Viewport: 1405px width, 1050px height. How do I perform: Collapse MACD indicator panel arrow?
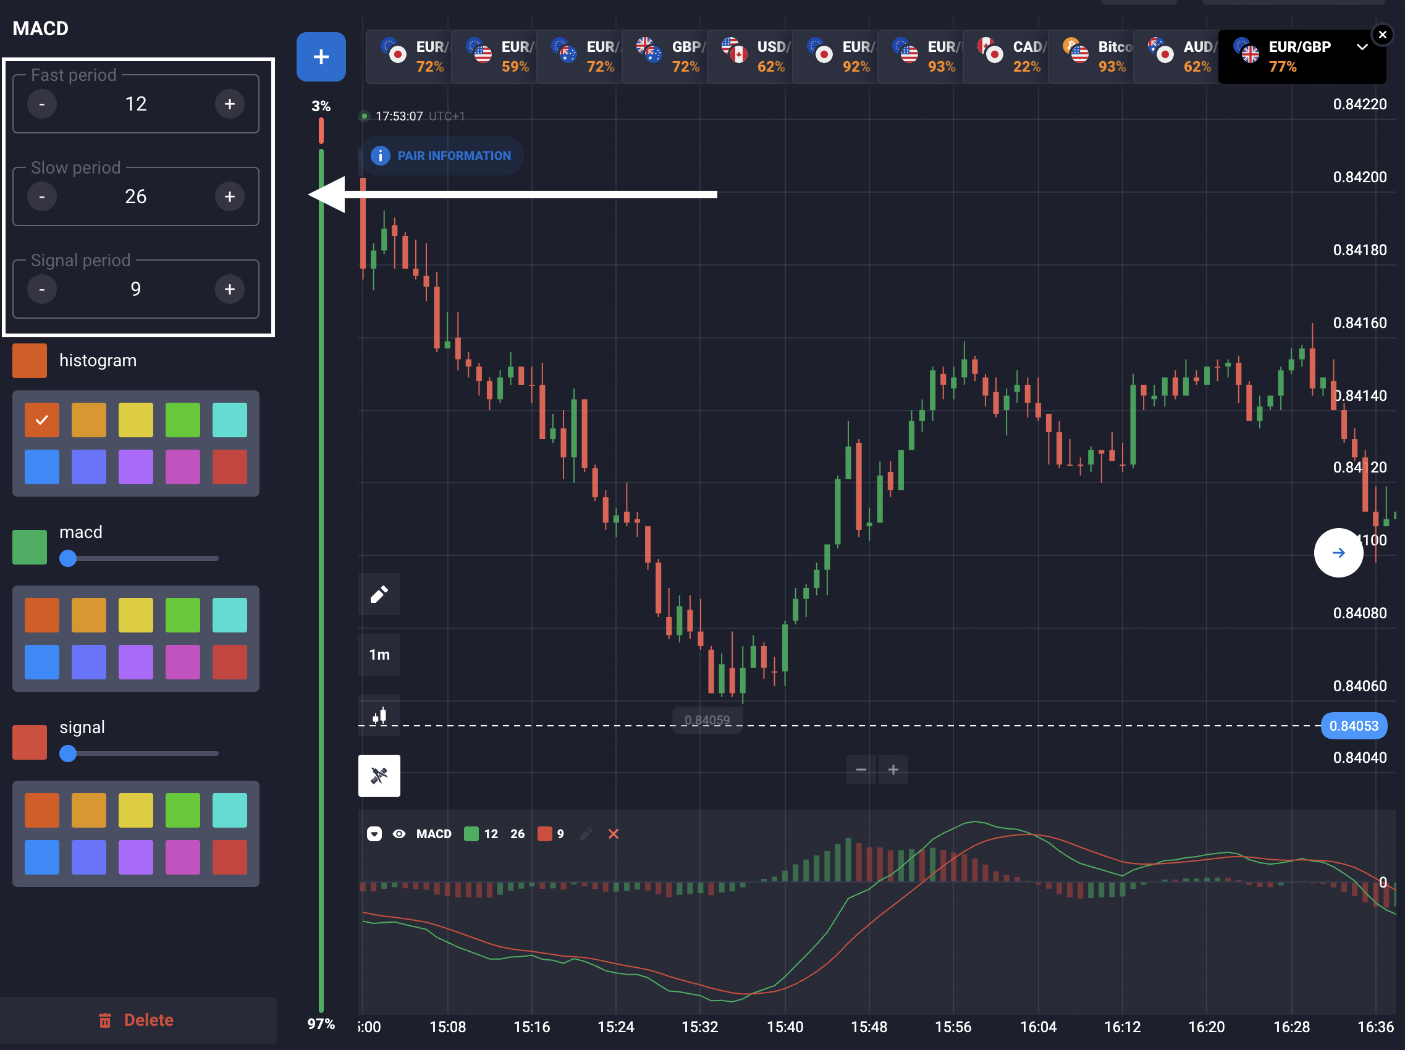374,834
